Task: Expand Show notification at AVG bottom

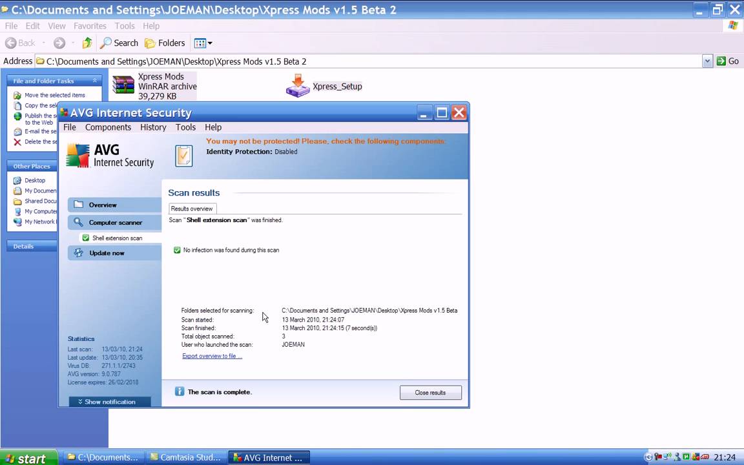Action: click(x=110, y=402)
